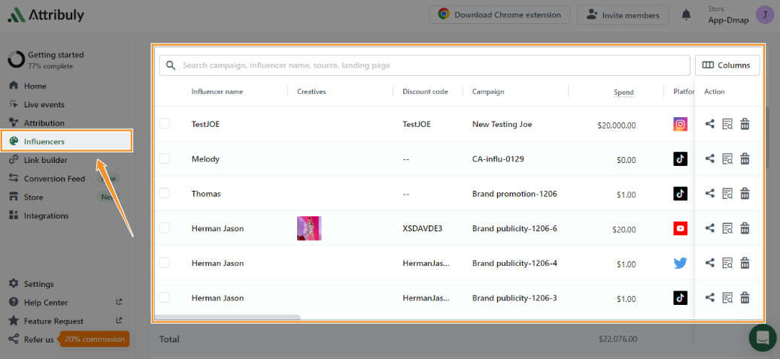This screenshot has height=359, width=780.
Task: Click the share icon for TestJOE row
Action: tap(709, 125)
